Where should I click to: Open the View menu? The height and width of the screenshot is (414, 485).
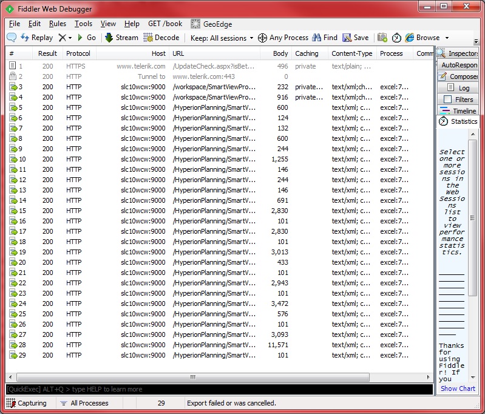(x=108, y=24)
